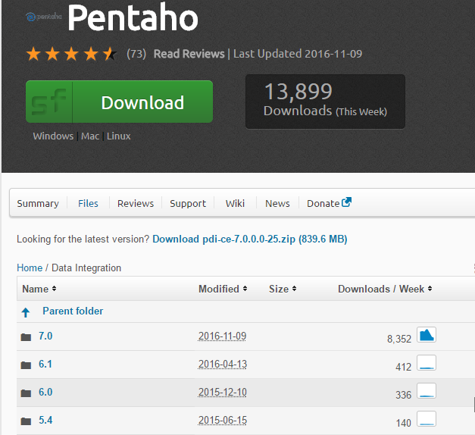Click the 8,352 downloads value
The width and height of the screenshot is (475, 435).
tap(399, 339)
